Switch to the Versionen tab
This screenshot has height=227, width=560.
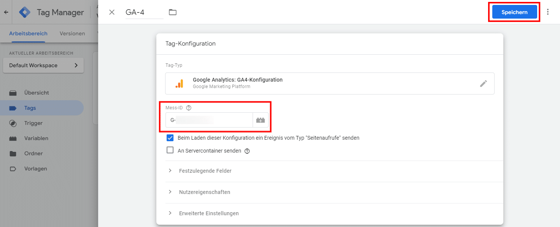click(72, 33)
